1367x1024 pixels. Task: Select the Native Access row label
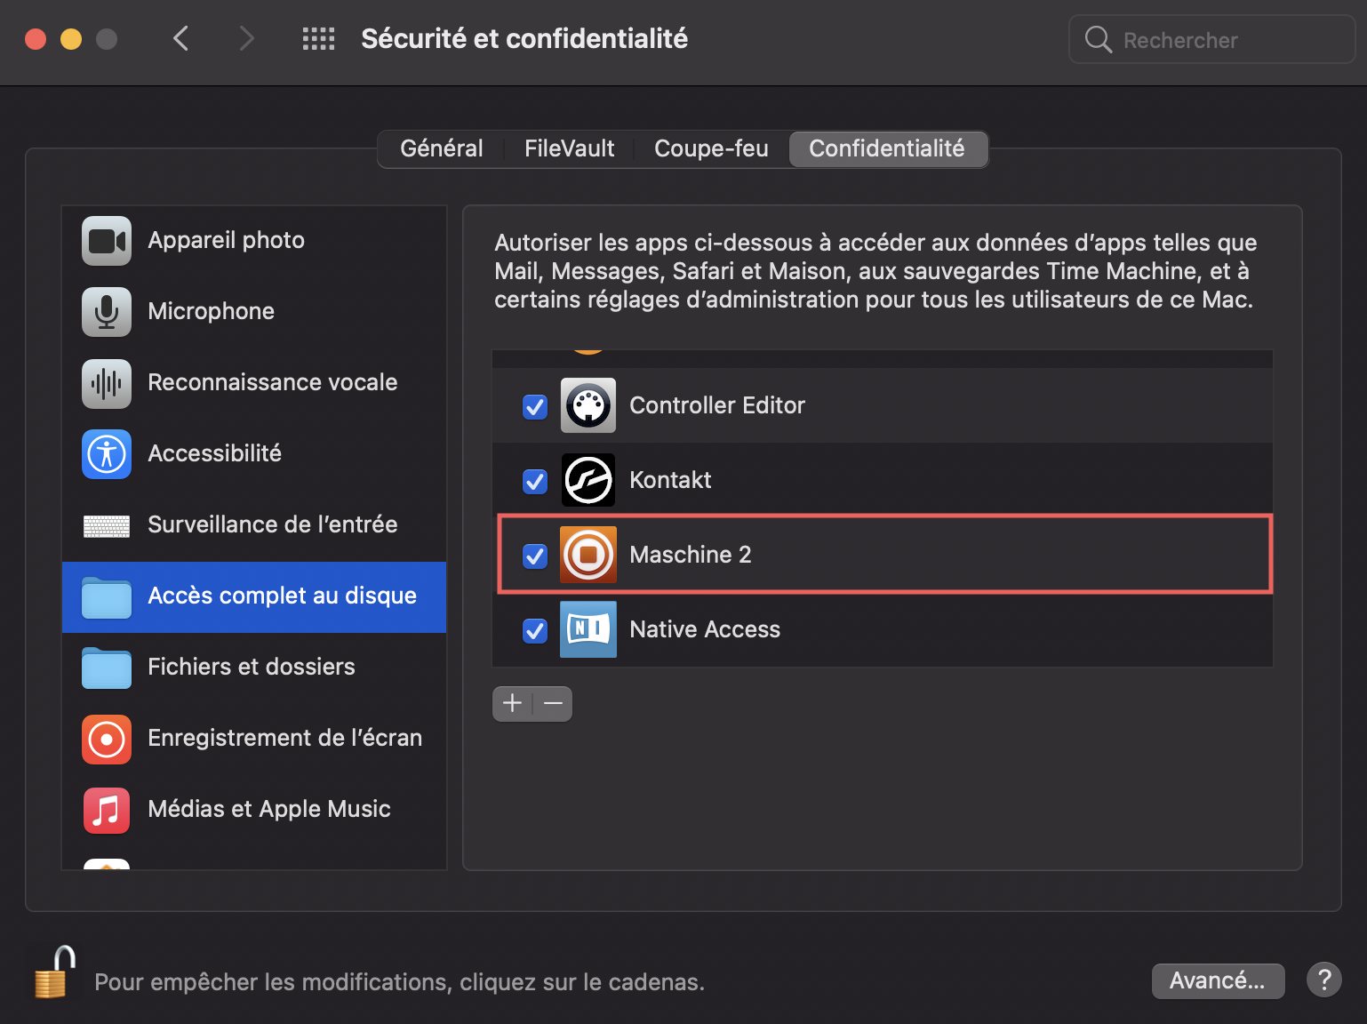click(x=705, y=629)
